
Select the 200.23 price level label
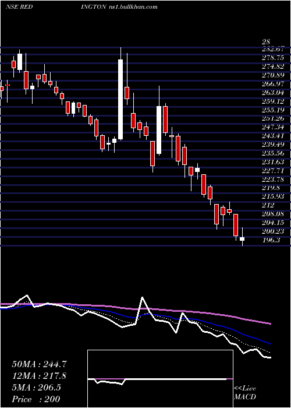(274, 231)
